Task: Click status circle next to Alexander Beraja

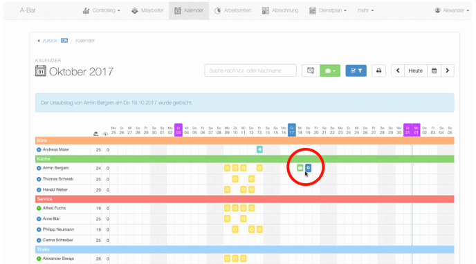Action: click(39, 259)
